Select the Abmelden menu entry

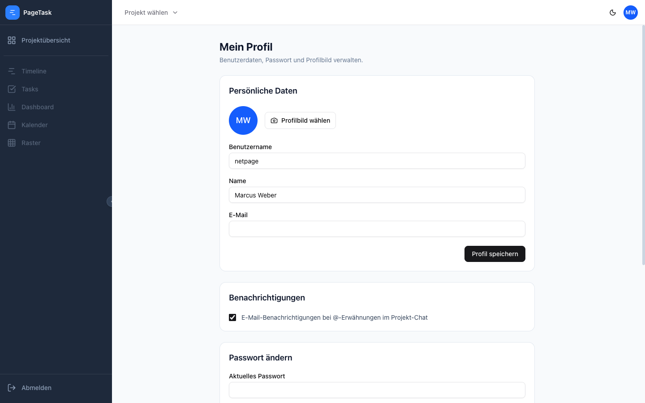[36, 388]
